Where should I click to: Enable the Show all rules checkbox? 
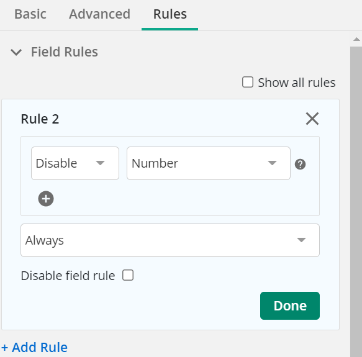(x=248, y=82)
